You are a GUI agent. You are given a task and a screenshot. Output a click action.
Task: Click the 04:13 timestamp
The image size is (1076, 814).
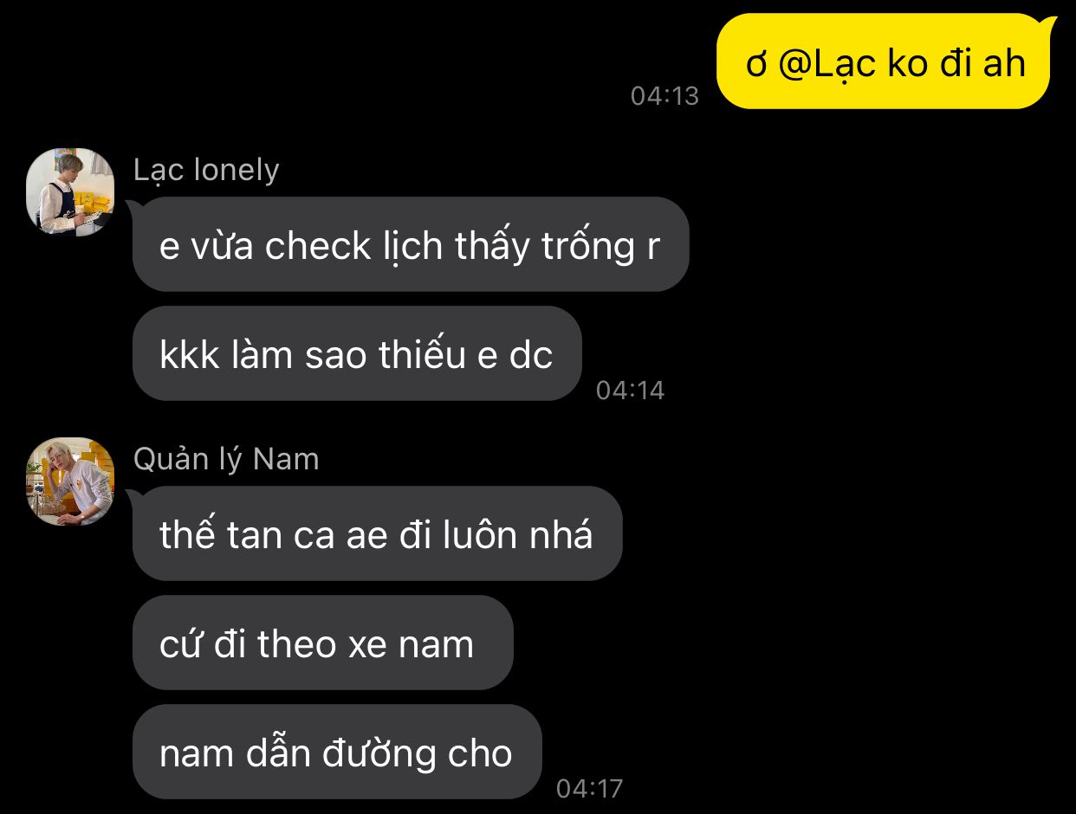664,95
